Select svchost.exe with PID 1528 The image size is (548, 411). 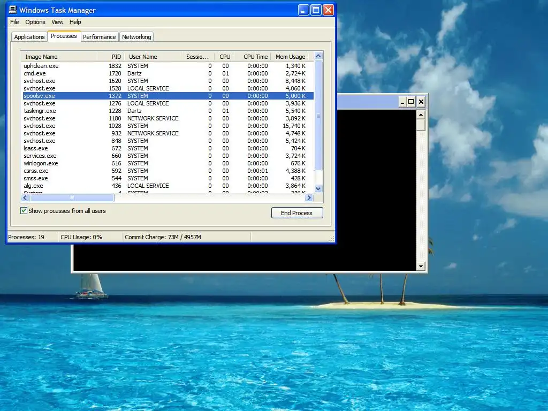[x=168, y=88]
